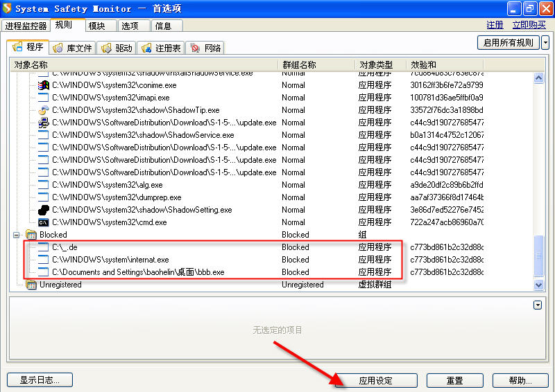The height and width of the screenshot is (392, 555).
Task: Sort by the 对象名称 column header
Action: point(144,64)
